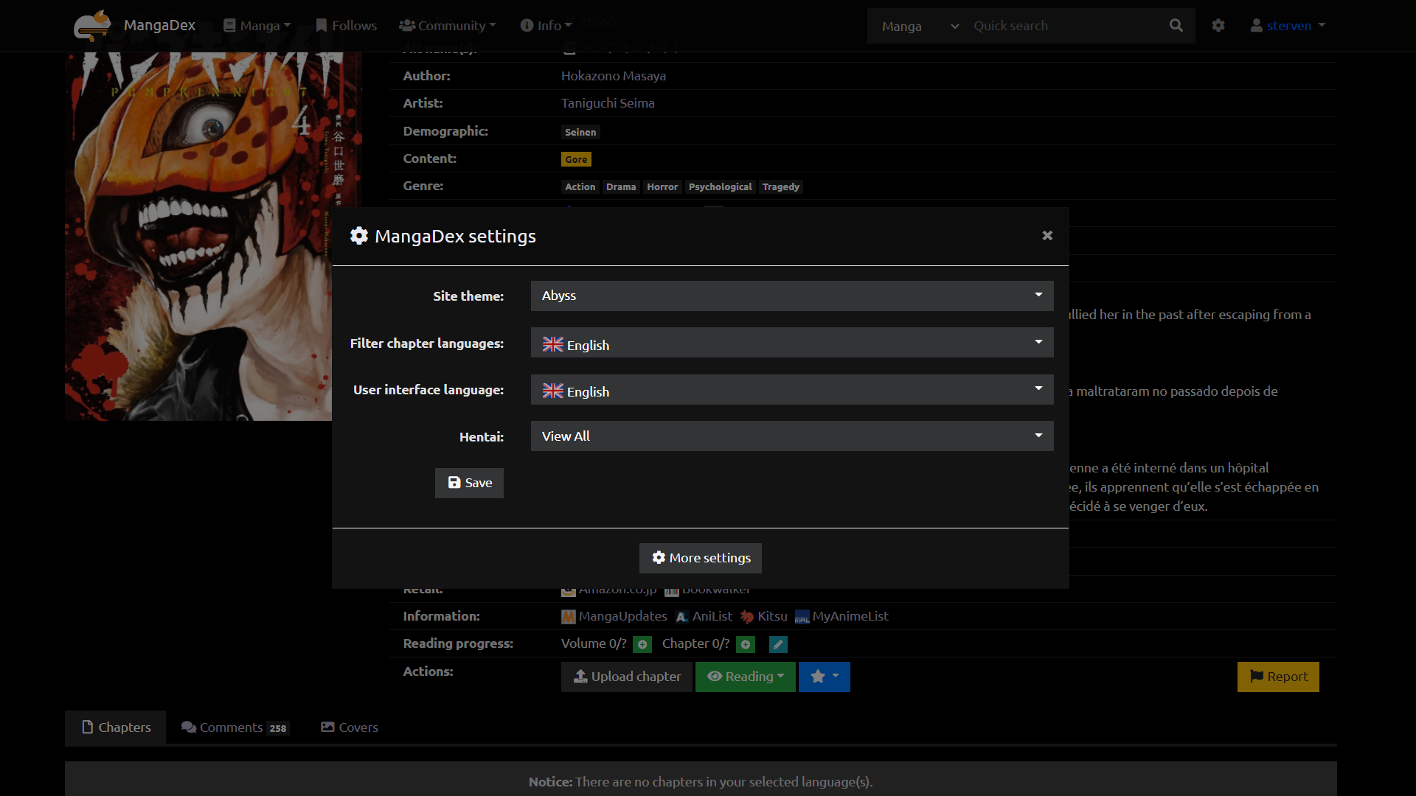Switch to the Comments tab
This screenshot has width=1416, height=796.
pyautogui.click(x=235, y=727)
